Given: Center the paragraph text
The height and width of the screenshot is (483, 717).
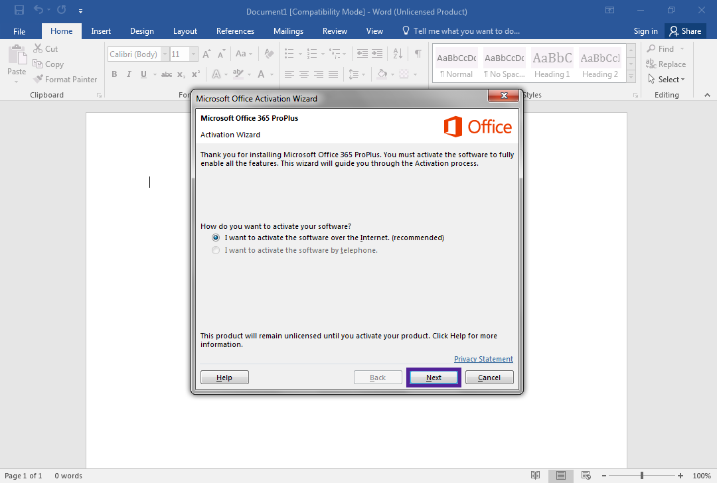Looking at the screenshot, I should click(x=303, y=74).
